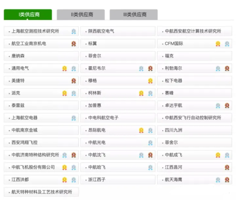Click the supplier name 昂际航电
Image resolution: width=239 pixels, height=201 pixels.
(97, 130)
